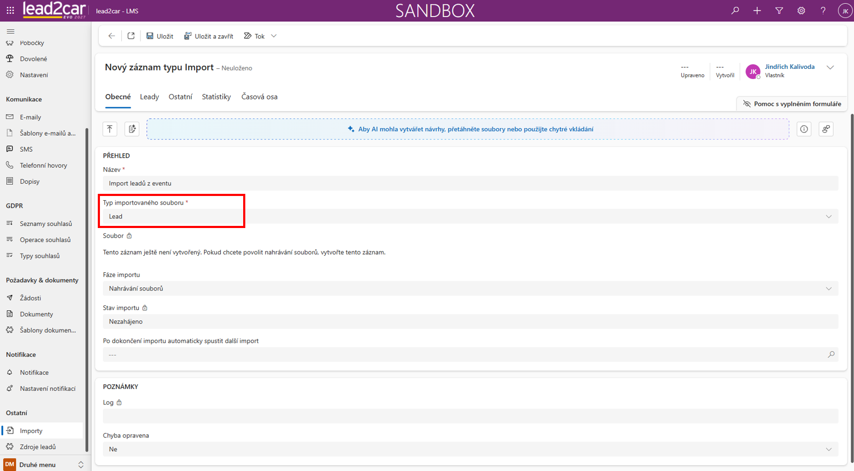Image resolution: width=854 pixels, height=471 pixels.
Task: Open record in new window icon
Action: point(131,36)
